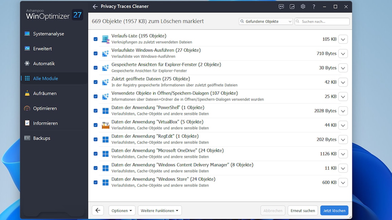Expand RegEdit row chevron
This screenshot has height=220, width=392.
[343, 140]
